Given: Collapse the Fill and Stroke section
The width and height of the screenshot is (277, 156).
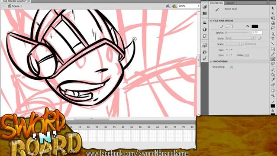Looking at the screenshot, I should click(211, 21).
